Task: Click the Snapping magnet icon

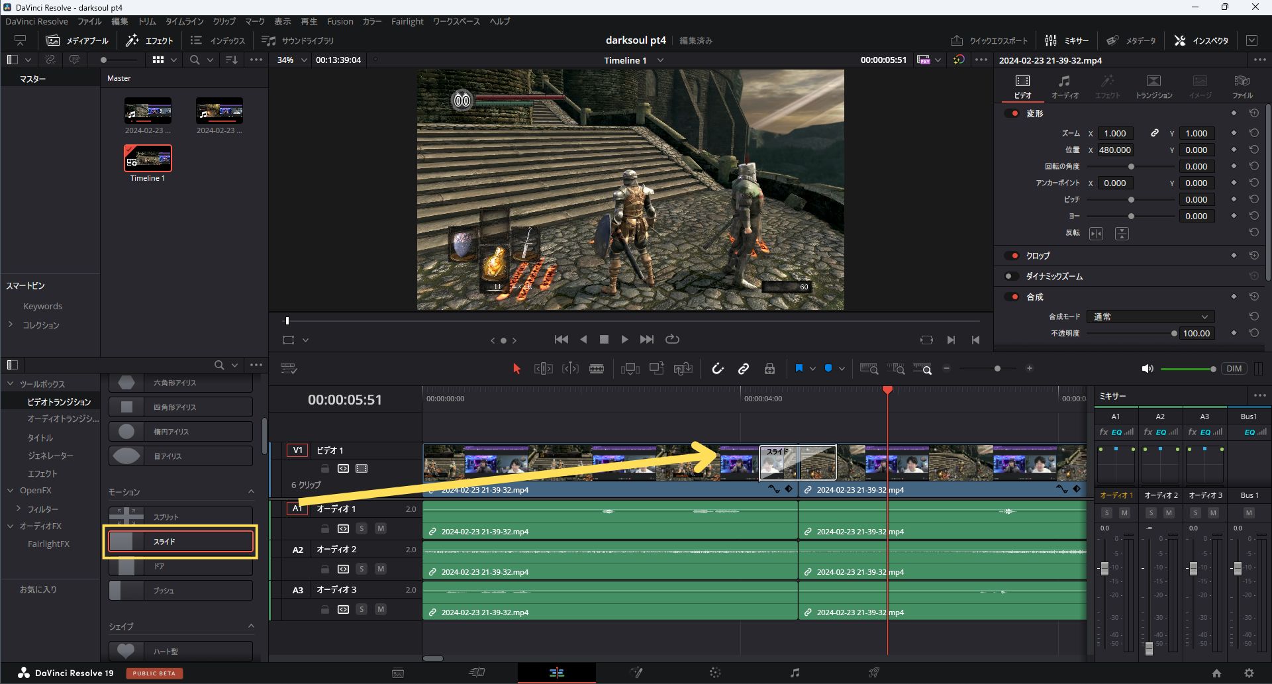Action: pyautogui.click(x=717, y=369)
